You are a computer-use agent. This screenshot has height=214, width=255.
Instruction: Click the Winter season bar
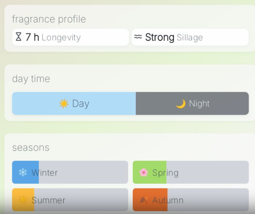(70, 172)
